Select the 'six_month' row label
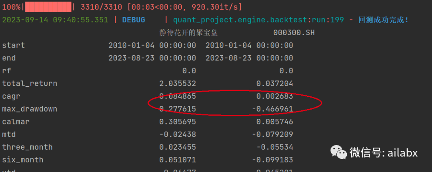Image resolution: width=432 pixels, height=172 pixels. (22, 160)
